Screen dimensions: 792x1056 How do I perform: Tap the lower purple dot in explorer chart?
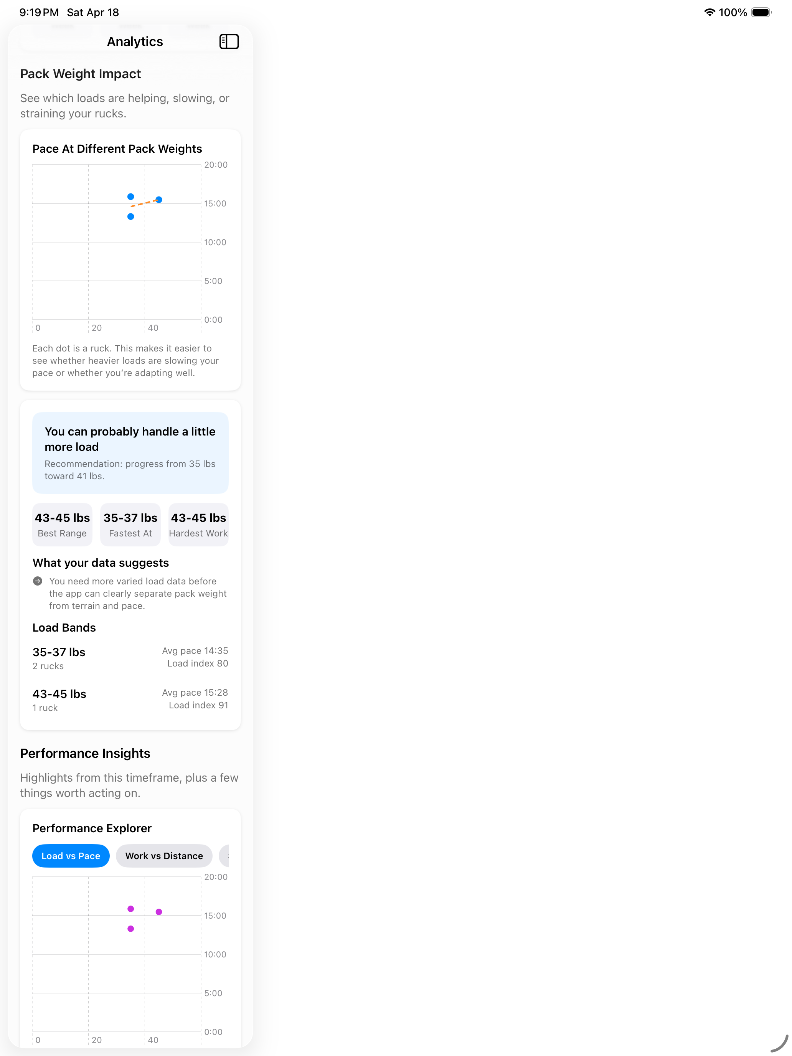(x=131, y=929)
